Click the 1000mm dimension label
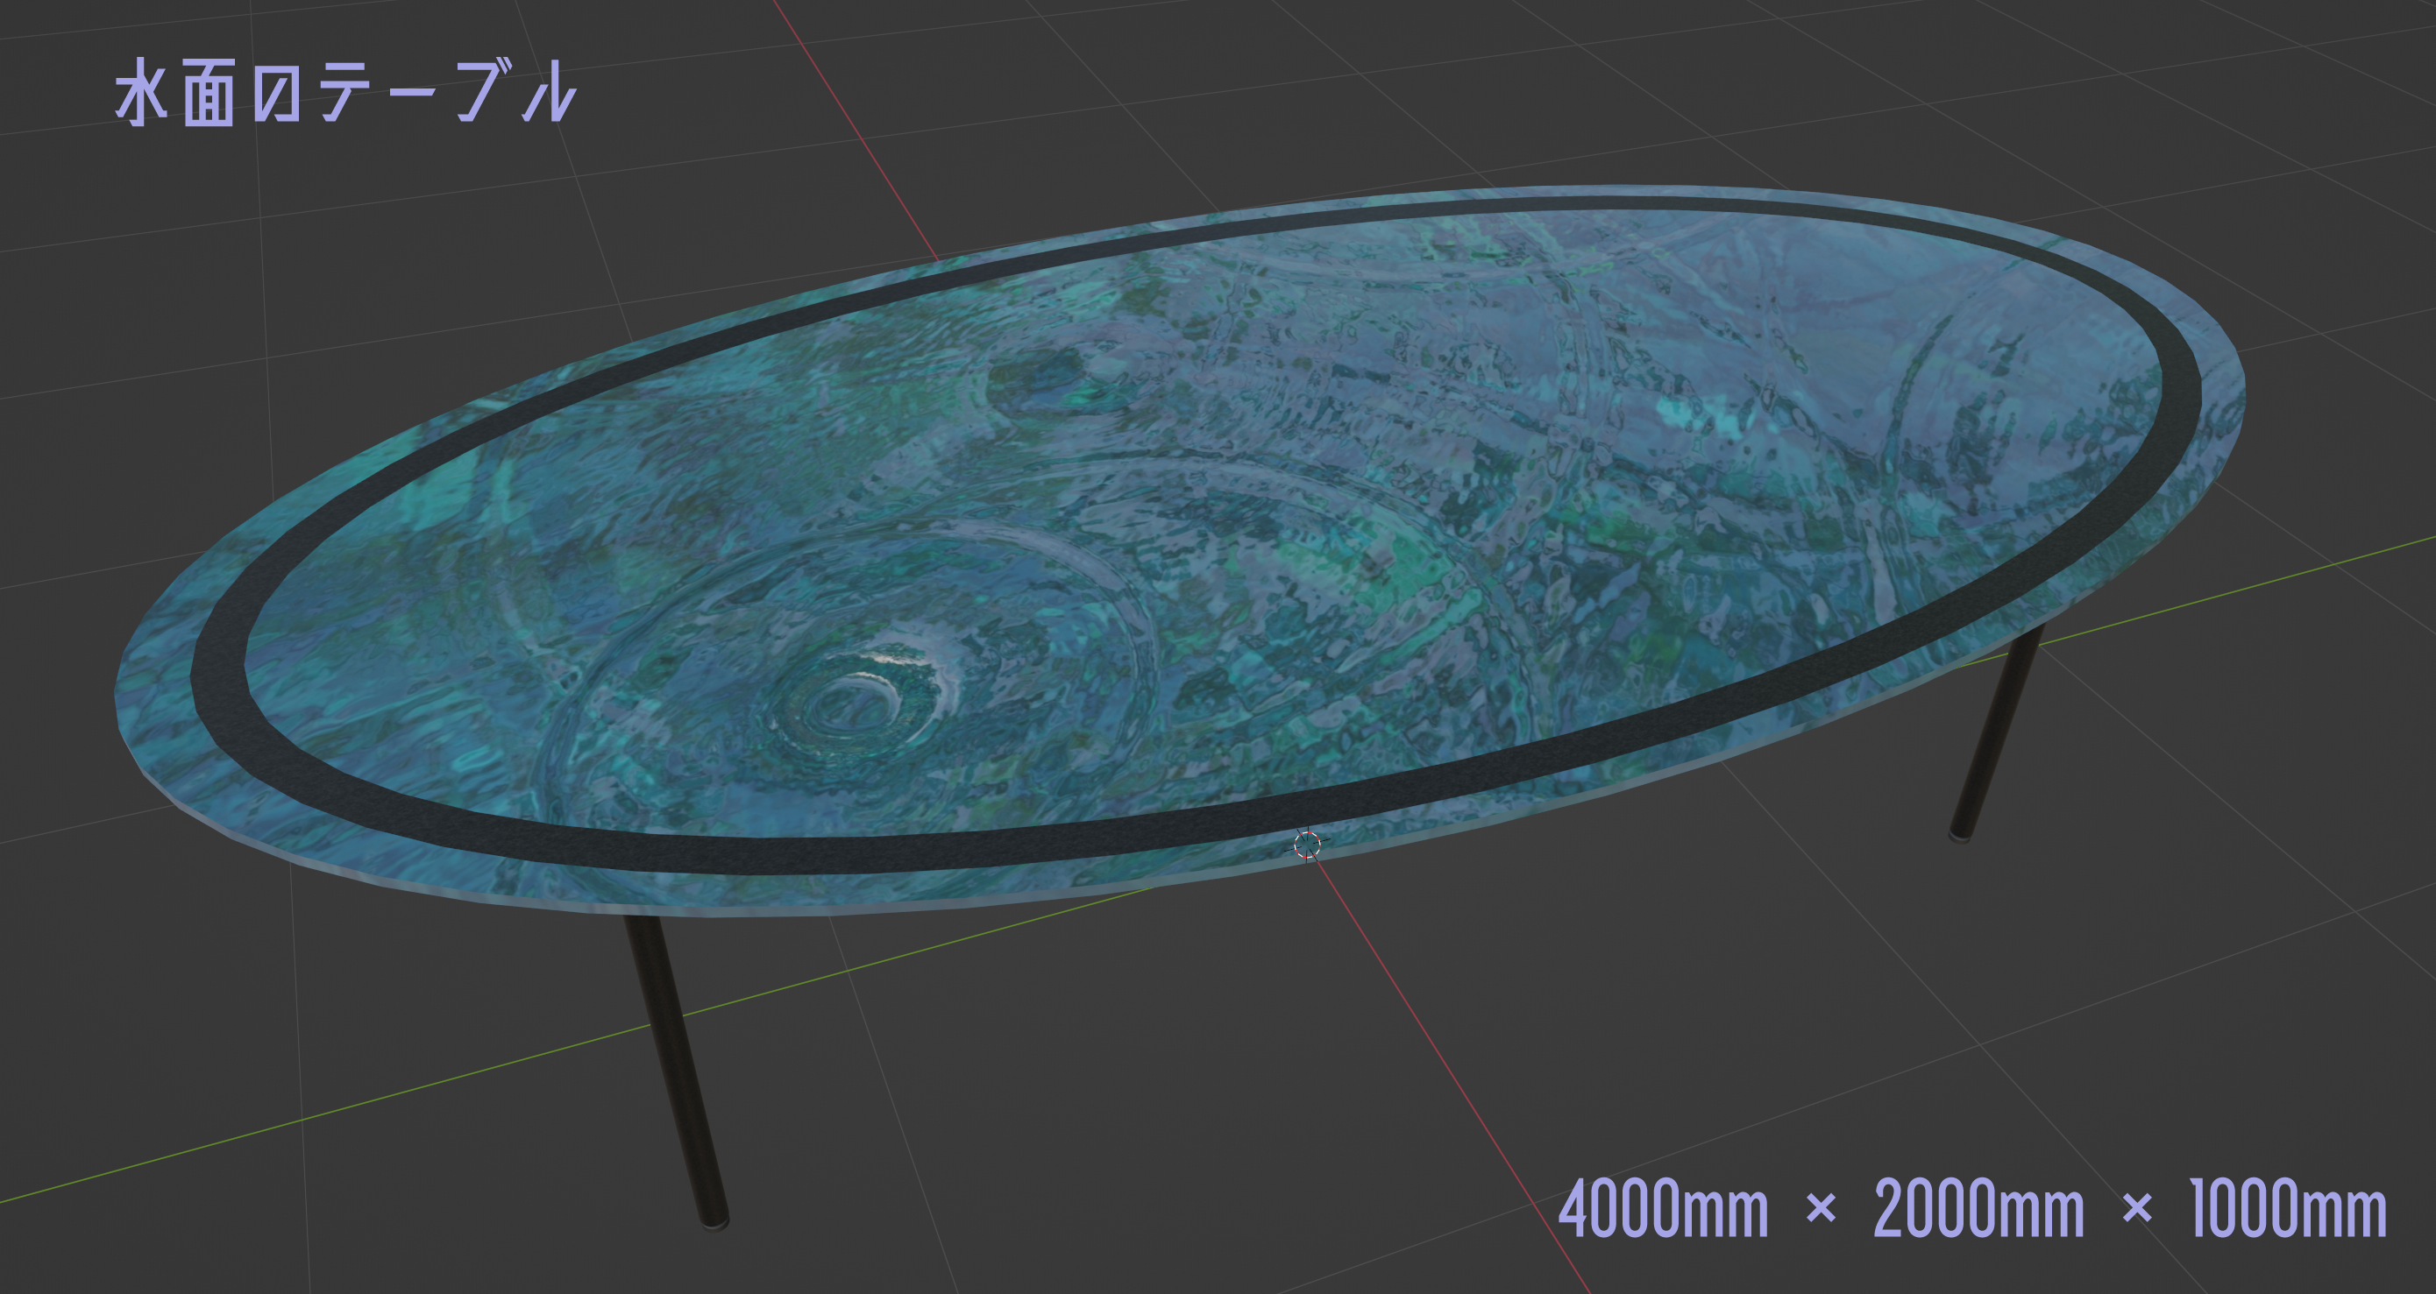The height and width of the screenshot is (1294, 2436). click(x=2289, y=1209)
